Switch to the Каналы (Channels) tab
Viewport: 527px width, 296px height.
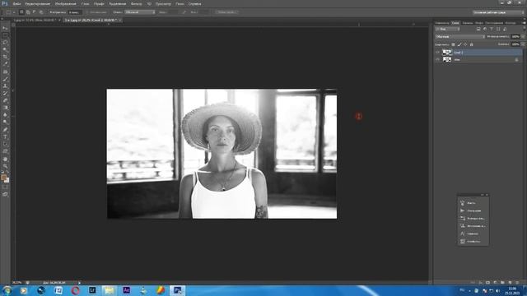[x=468, y=23]
